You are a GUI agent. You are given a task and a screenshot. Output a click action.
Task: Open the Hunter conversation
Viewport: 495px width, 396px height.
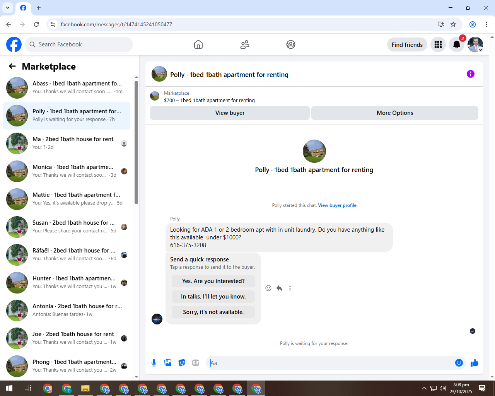pos(67,283)
